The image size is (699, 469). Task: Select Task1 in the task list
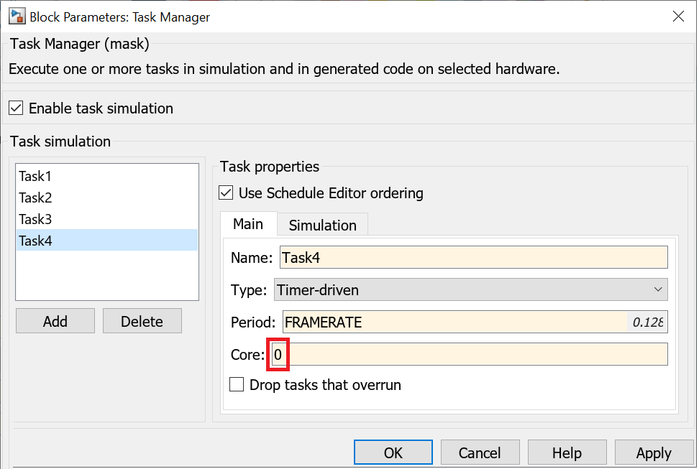35,176
